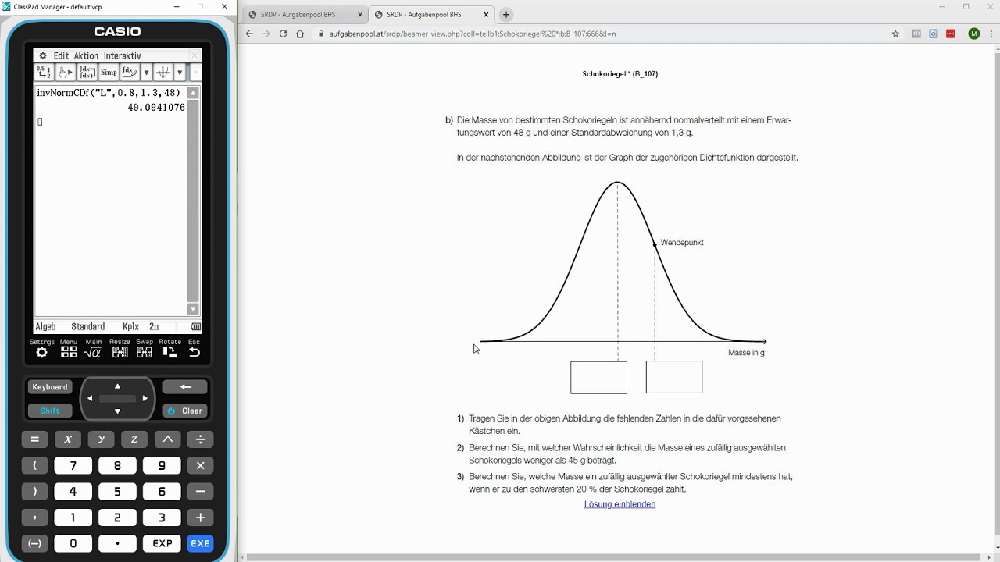The width and height of the screenshot is (1000, 562).
Task: Click the browser reload button
Action: point(283,34)
